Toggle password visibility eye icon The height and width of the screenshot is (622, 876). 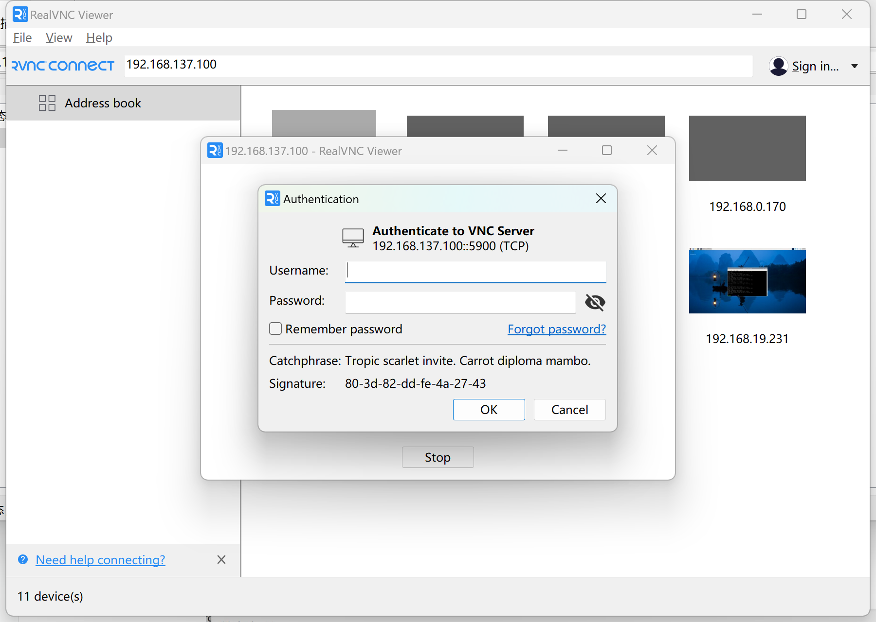[595, 302]
